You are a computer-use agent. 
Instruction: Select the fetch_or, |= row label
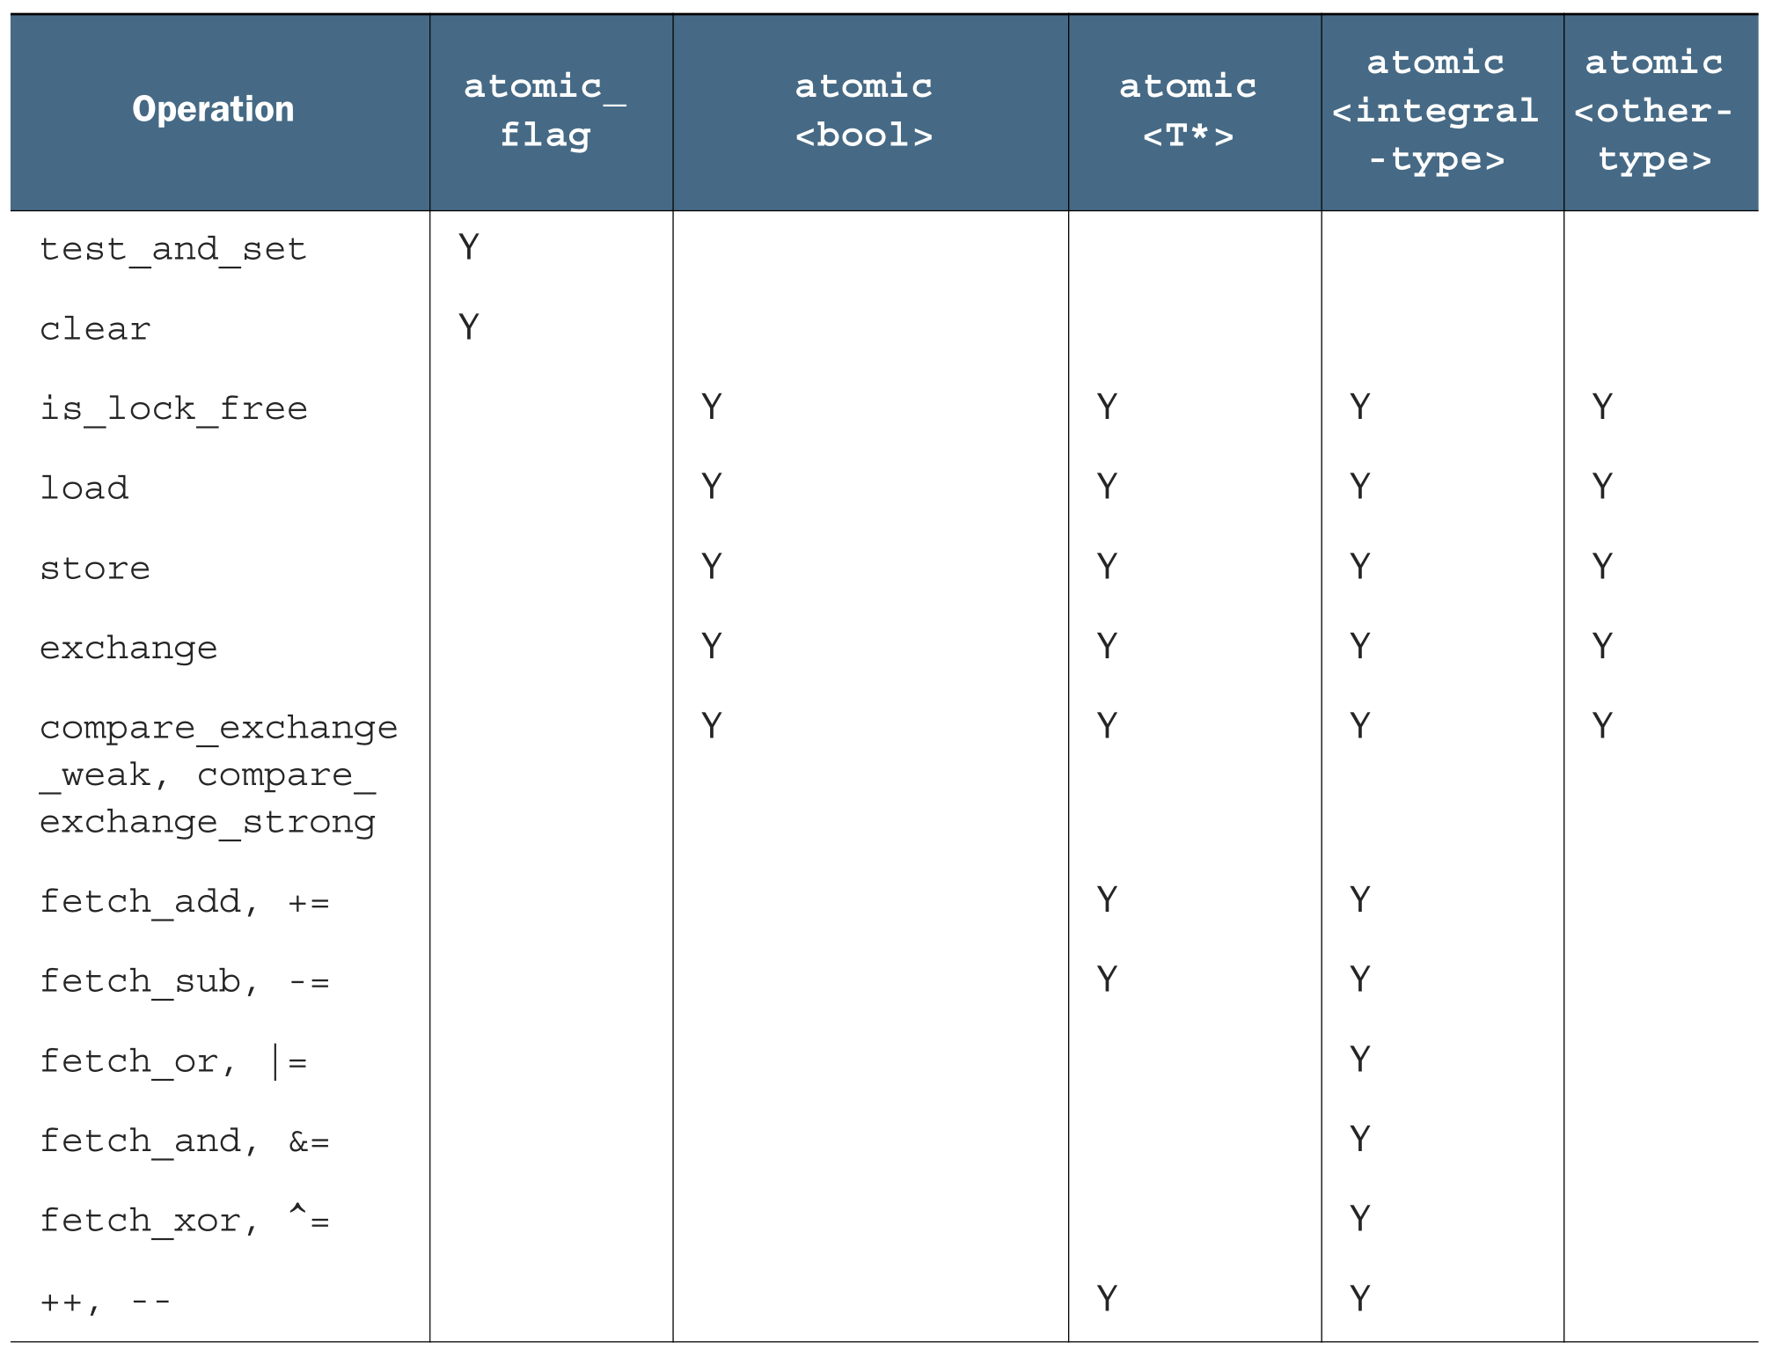click(x=173, y=1061)
